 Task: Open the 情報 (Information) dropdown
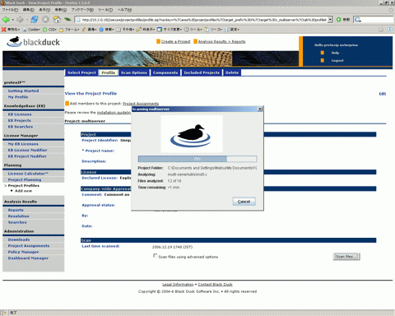(x=107, y=30)
